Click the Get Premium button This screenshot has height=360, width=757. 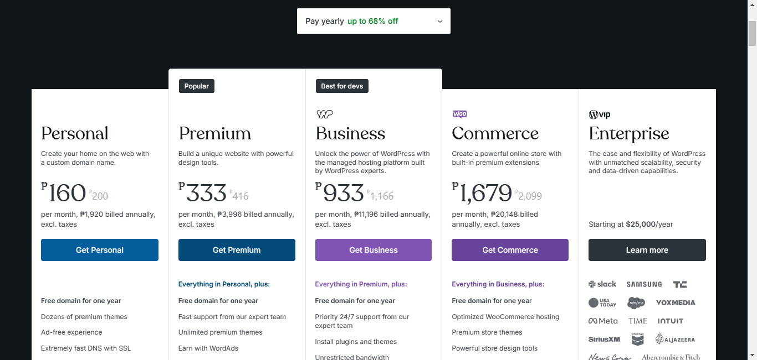point(237,250)
